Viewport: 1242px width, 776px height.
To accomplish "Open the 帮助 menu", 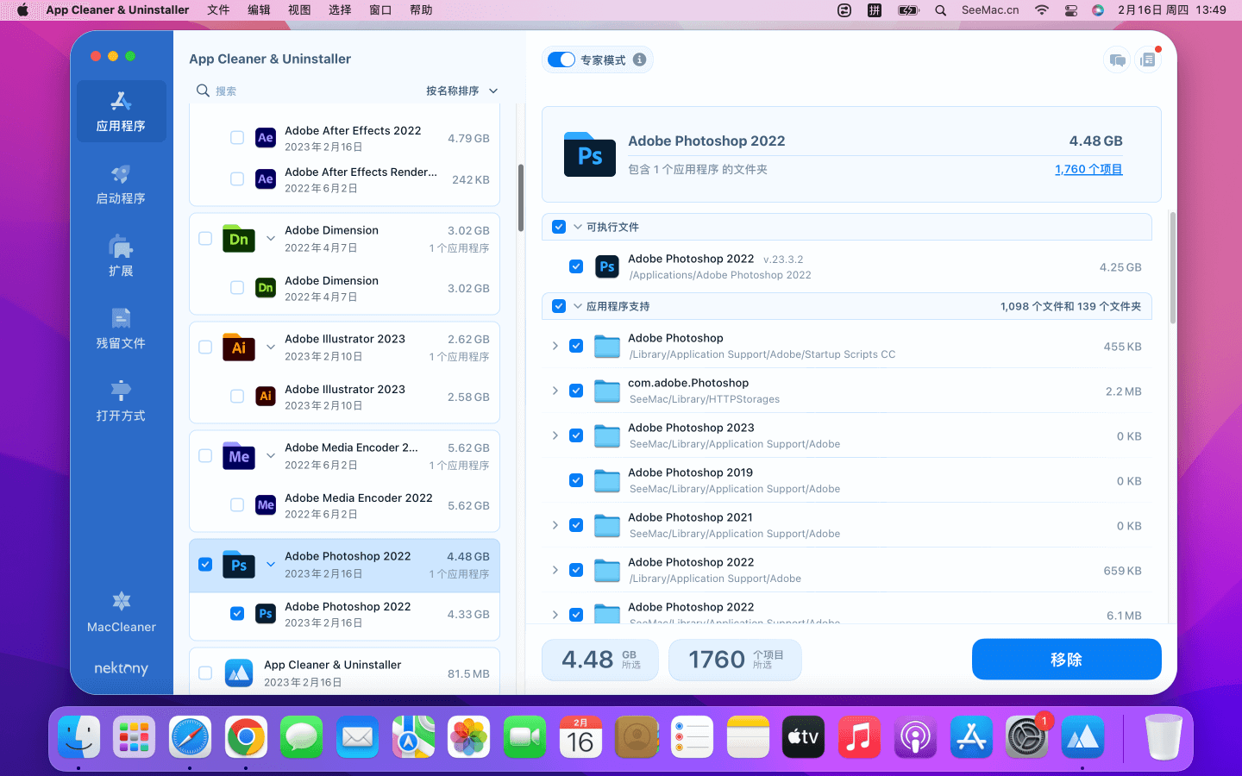I will [x=421, y=10].
